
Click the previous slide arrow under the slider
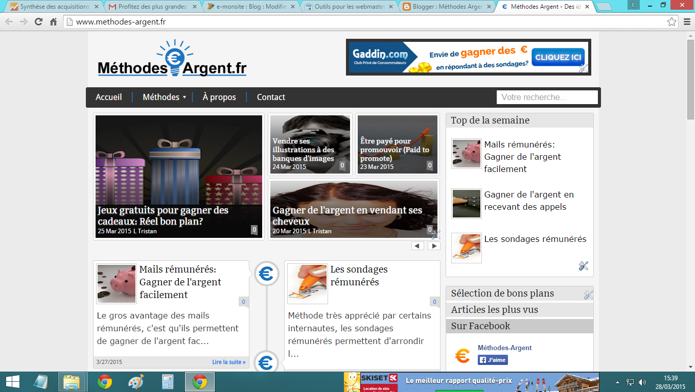[x=418, y=246]
